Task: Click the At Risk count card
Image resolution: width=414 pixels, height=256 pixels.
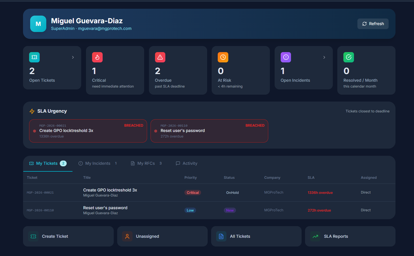Action: [x=241, y=70]
